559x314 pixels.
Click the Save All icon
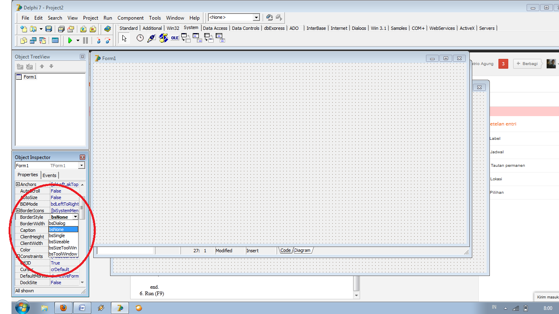click(x=61, y=29)
